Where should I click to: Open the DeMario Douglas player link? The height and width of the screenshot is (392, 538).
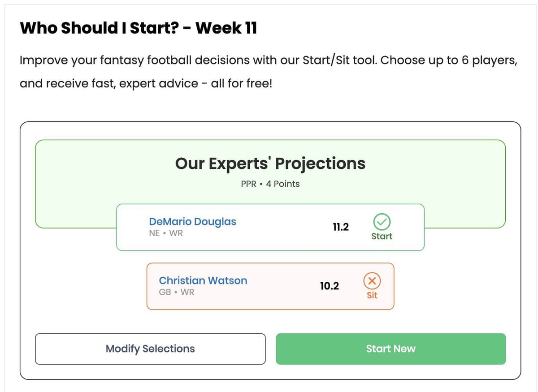(x=193, y=221)
